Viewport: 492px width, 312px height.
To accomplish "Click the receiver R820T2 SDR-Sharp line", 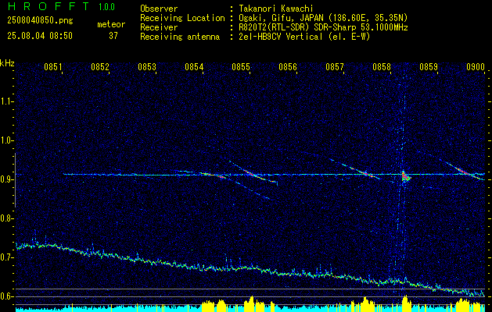I will coord(322,27).
